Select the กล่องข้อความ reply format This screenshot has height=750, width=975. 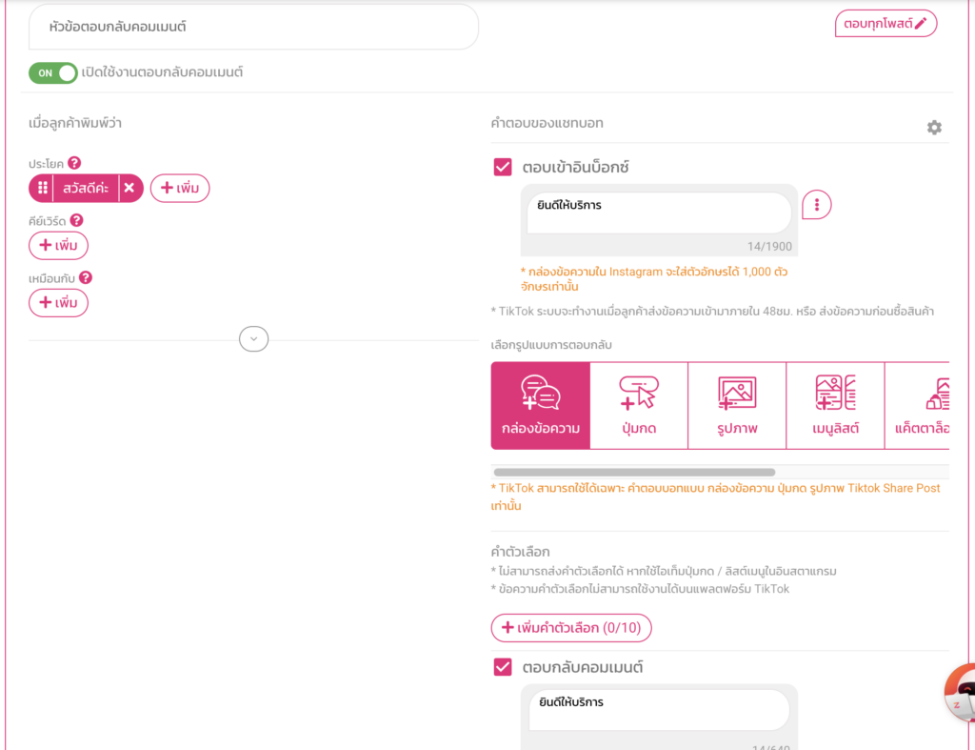541,405
